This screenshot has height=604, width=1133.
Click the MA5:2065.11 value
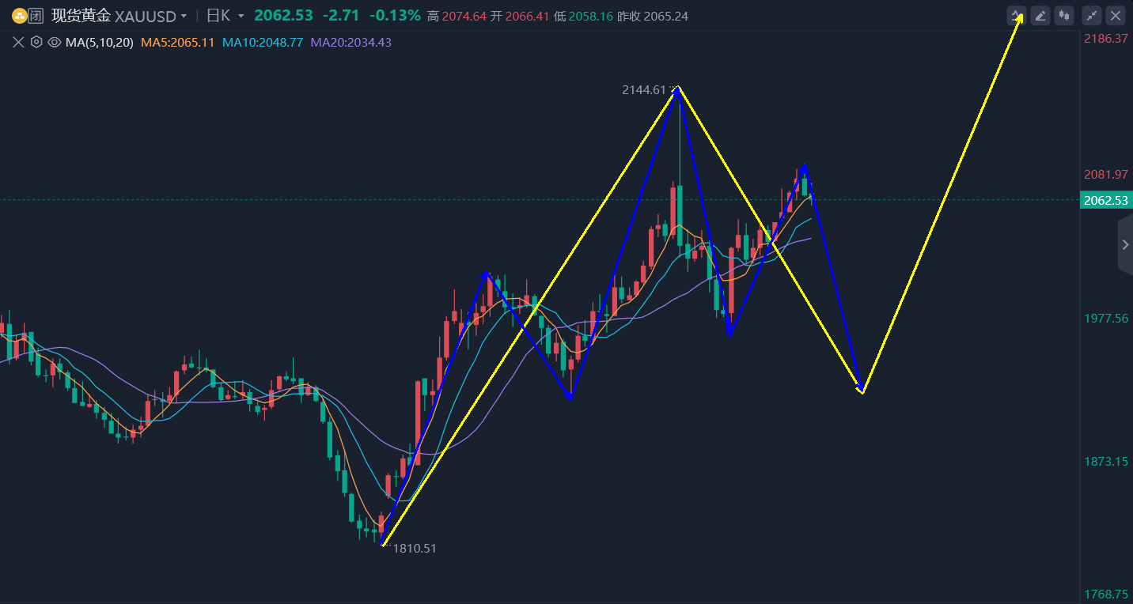coord(178,43)
